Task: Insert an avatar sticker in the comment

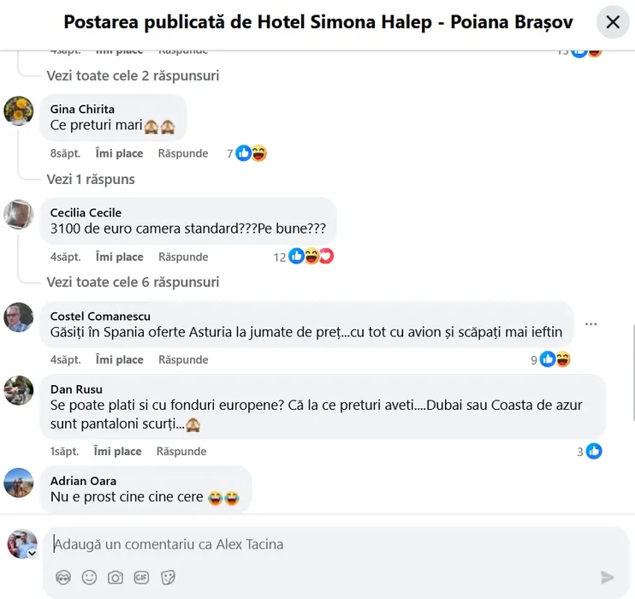Action: click(x=62, y=578)
